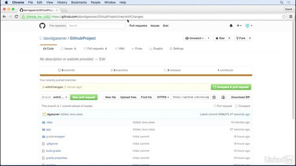
Task: Open the notifications bell
Action: pos(231,26)
